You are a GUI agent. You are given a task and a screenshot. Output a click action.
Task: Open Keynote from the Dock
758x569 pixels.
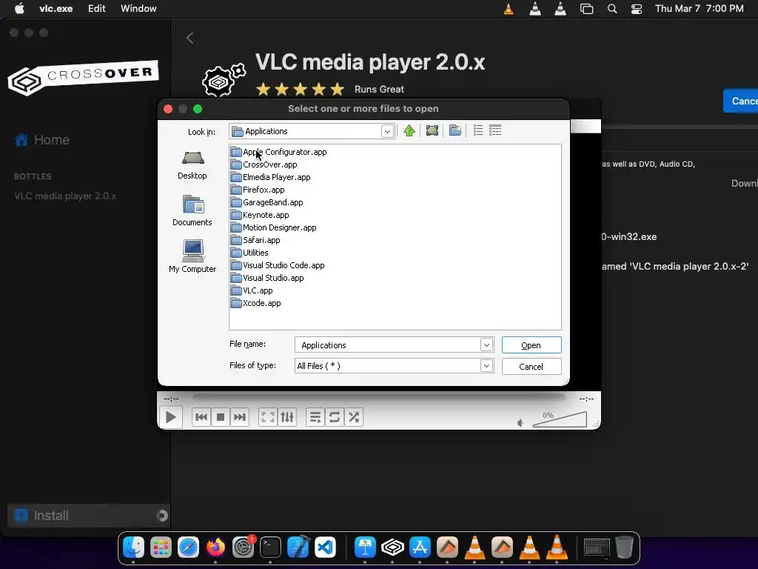pos(365,548)
